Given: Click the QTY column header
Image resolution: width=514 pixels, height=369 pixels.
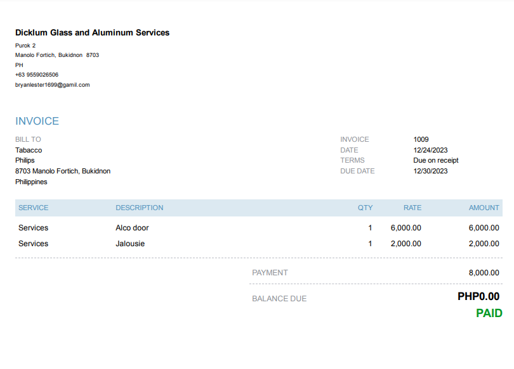Looking at the screenshot, I should click(x=365, y=208).
